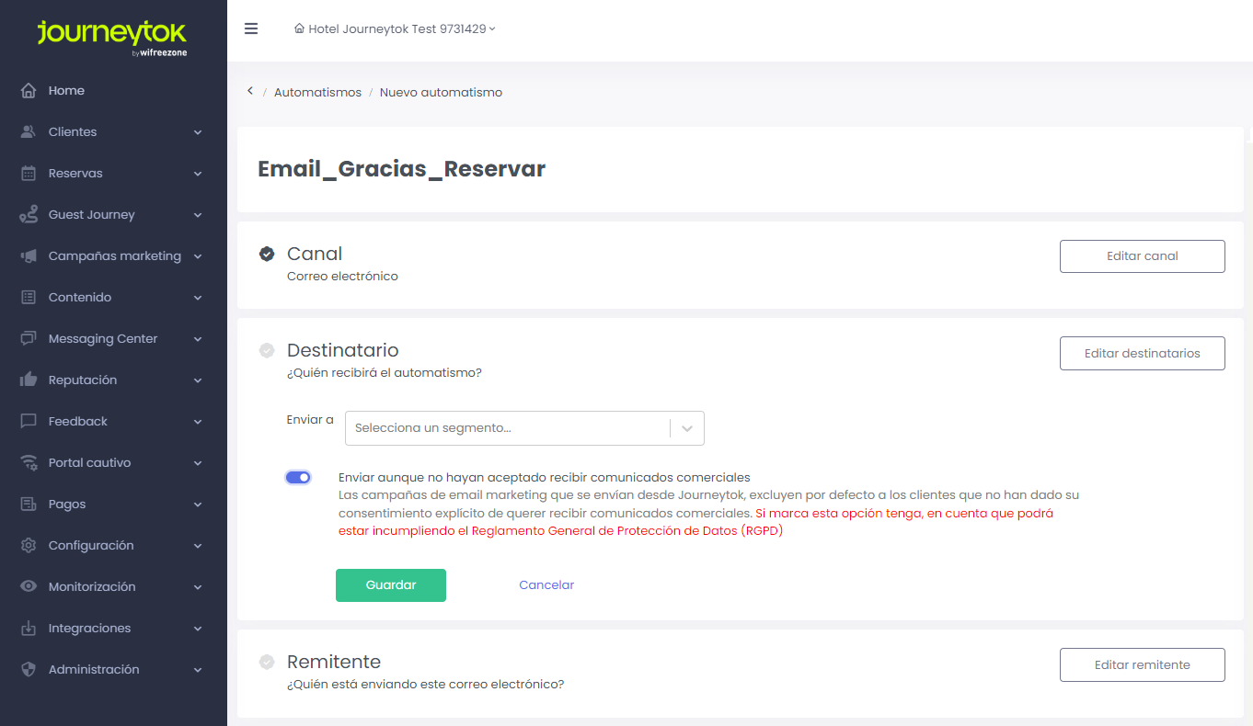Open the Hotel Journeytok Test hotel selector
Image resolution: width=1253 pixels, height=726 pixels.
click(396, 29)
